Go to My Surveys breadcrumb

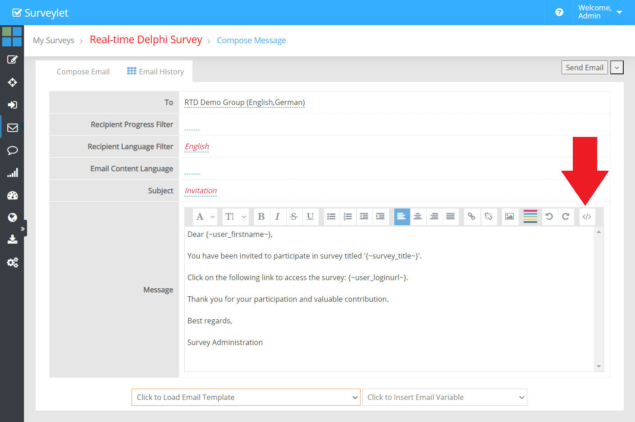54,41
